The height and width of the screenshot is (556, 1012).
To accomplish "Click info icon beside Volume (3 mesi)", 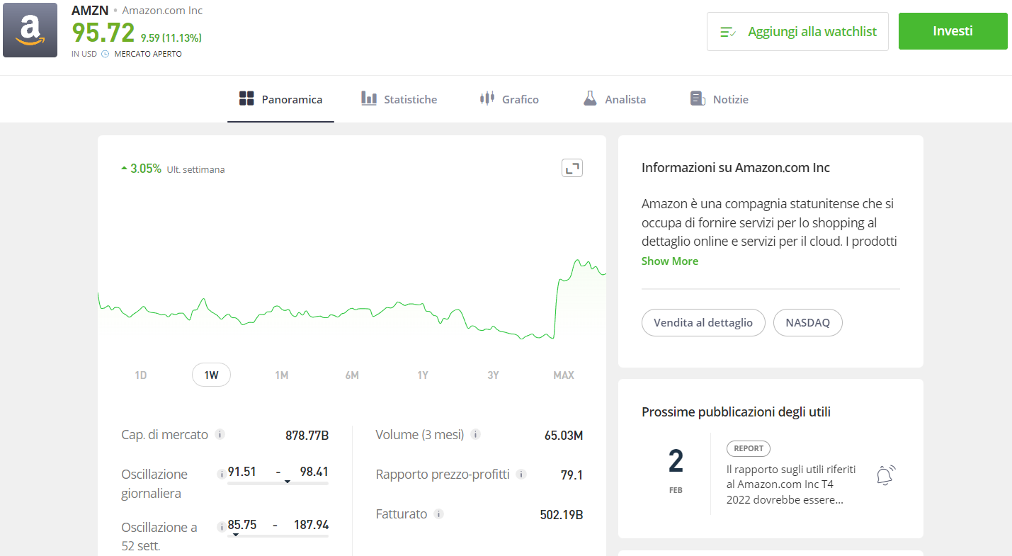I will (x=476, y=434).
